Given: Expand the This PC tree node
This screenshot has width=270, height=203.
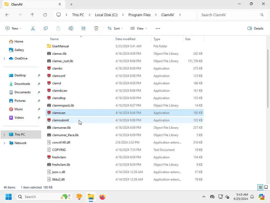Looking at the screenshot, I should 4,135.
